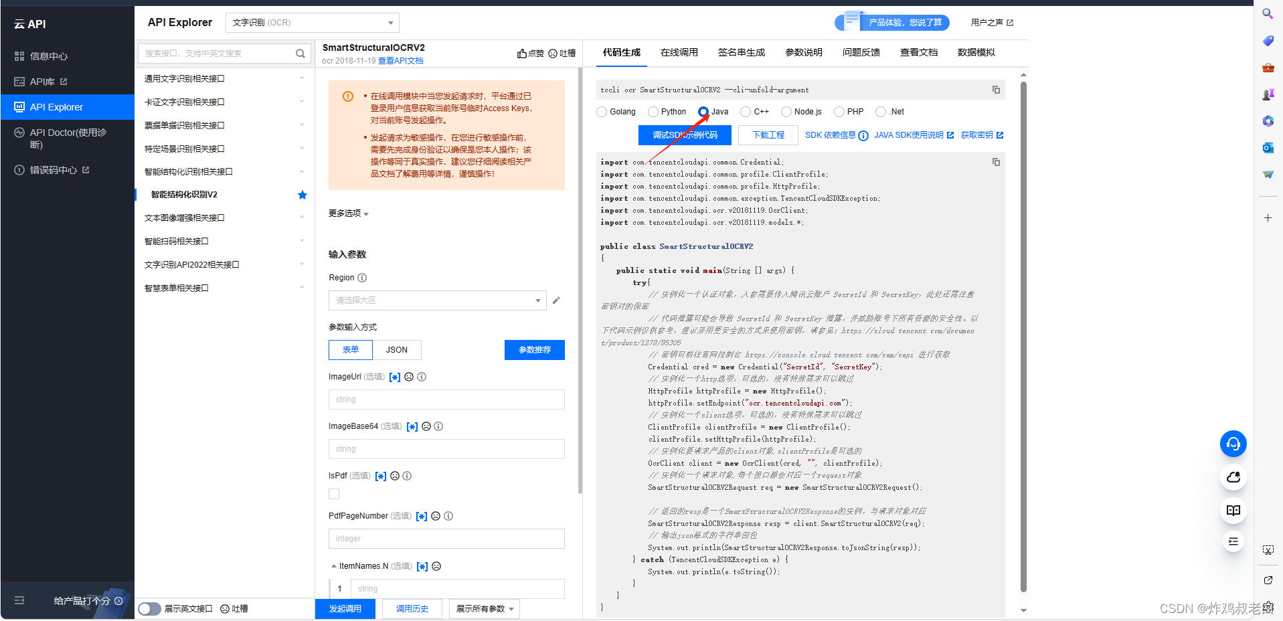Viewport: 1283px width, 621px height.
Task: Select the C++ radio button
Action: [746, 112]
